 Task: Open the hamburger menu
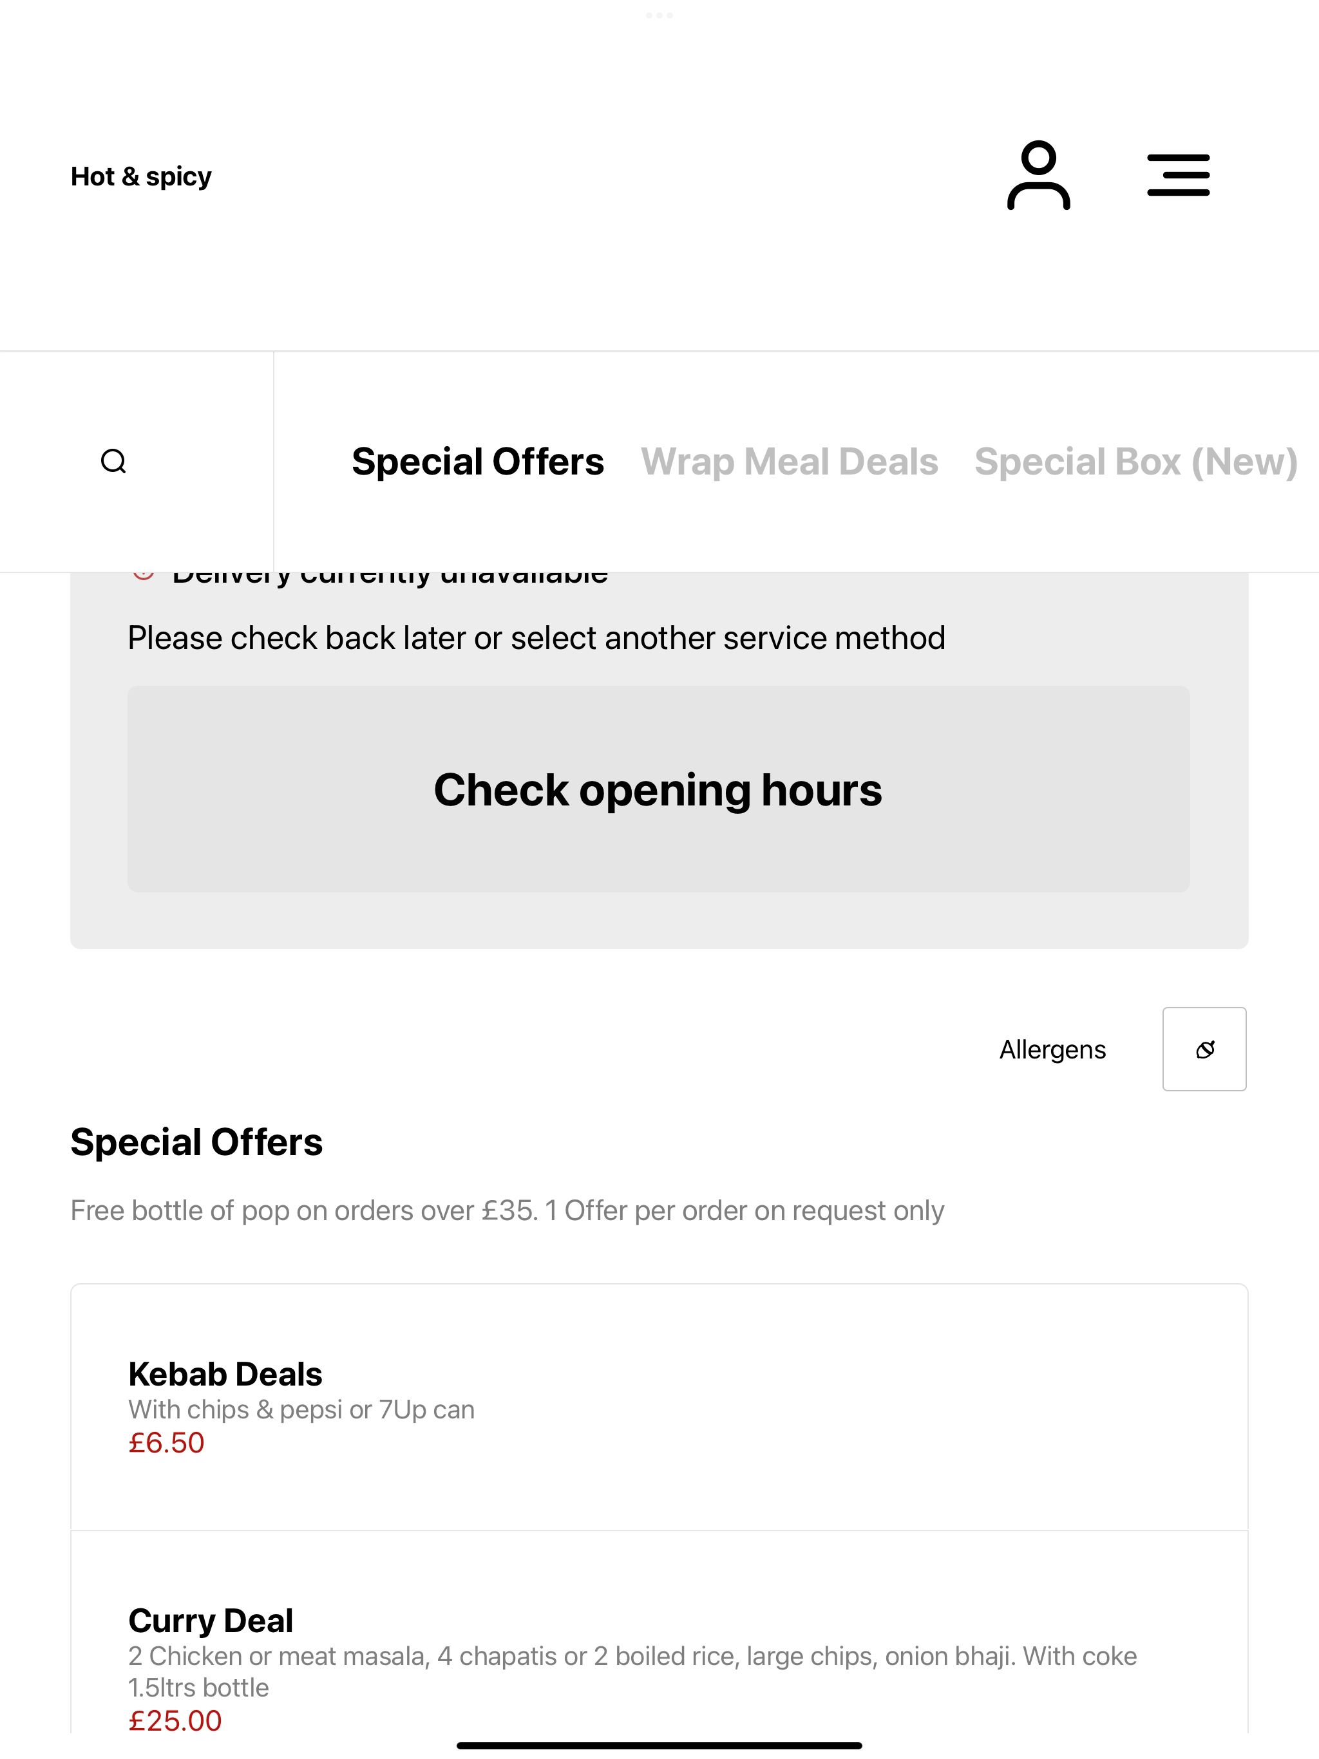coord(1178,175)
